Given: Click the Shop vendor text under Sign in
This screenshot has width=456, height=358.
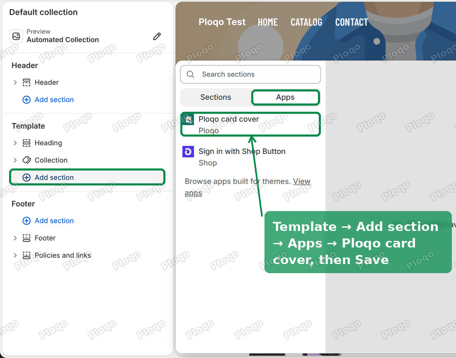Looking at the screenshot, I should (208, 163).
